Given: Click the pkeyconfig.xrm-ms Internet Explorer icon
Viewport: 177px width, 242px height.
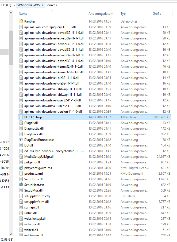Looking at the screenshot, I should coord(21,168).
